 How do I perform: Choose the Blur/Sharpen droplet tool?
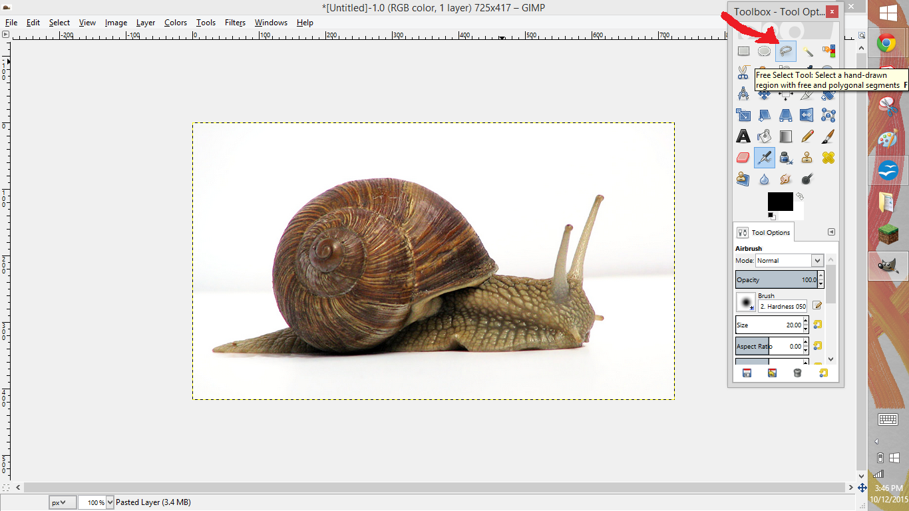pos(765,179)
